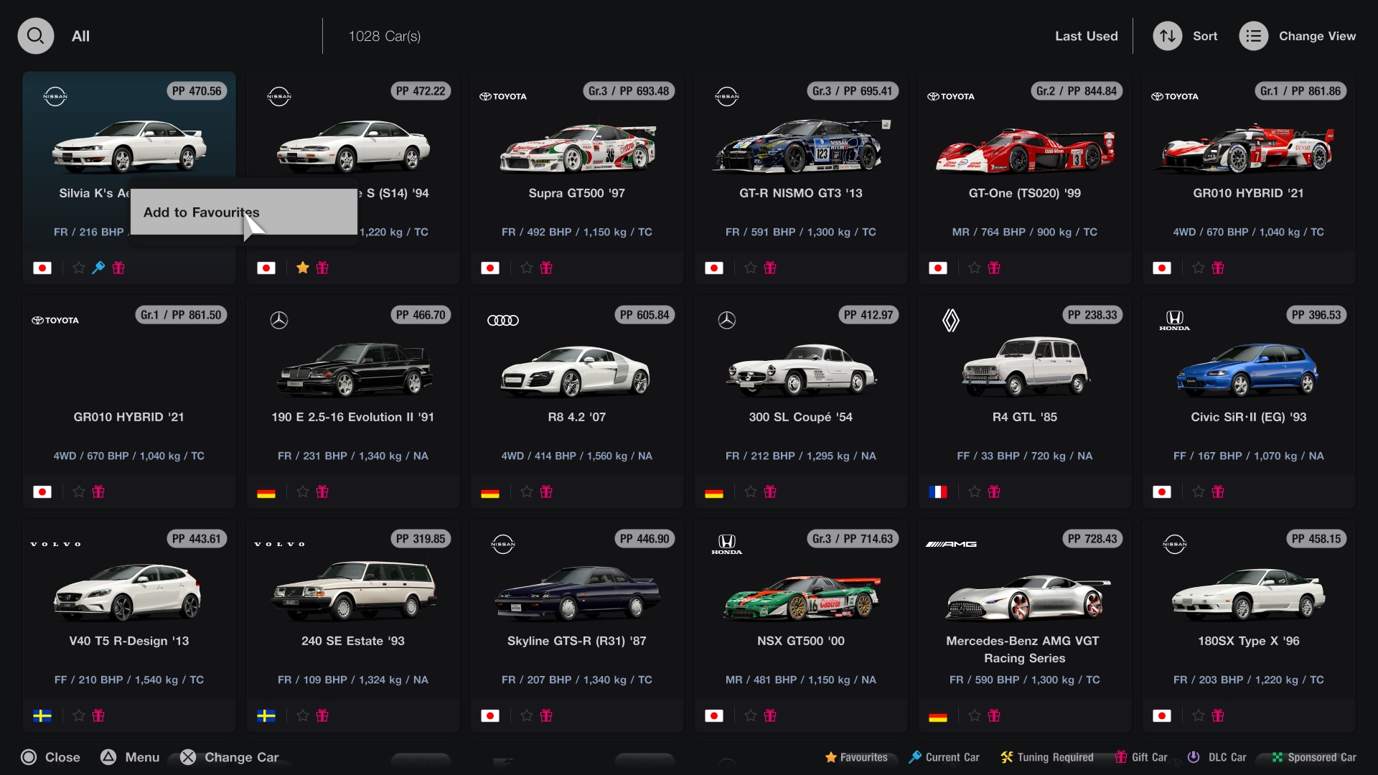
Task: Click Change Car cross button prompt
Action: [230, 757]
